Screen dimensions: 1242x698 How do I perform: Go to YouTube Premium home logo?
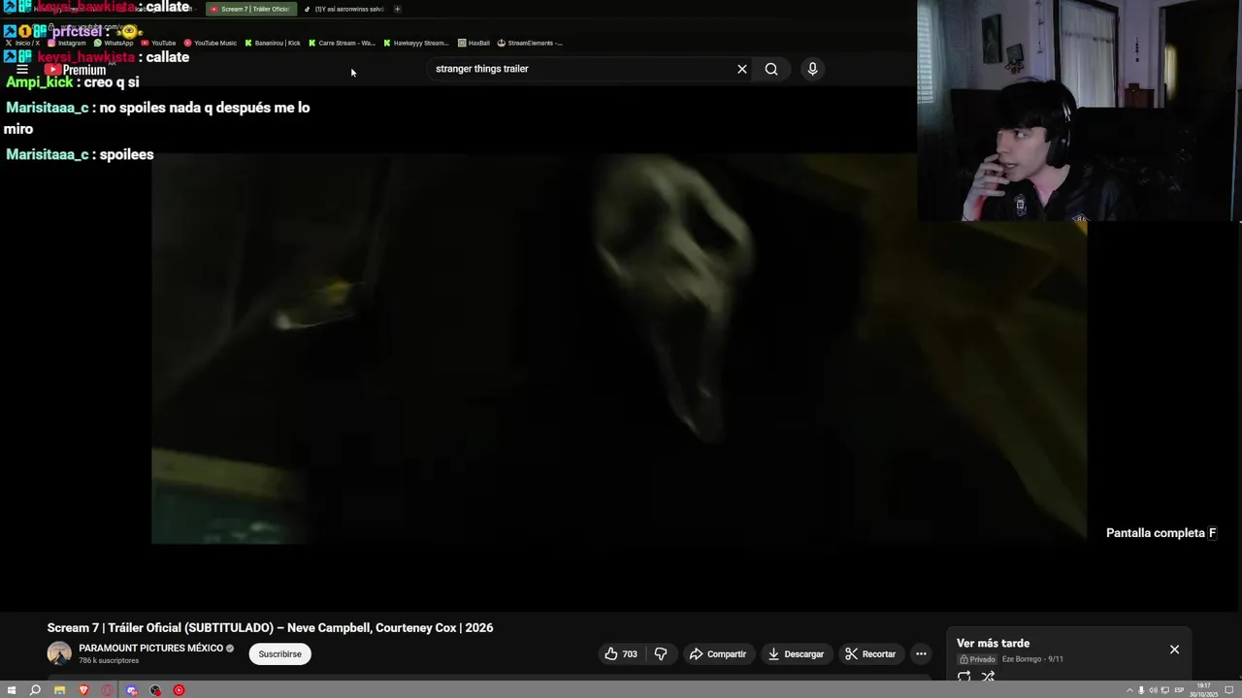[75, 70]
